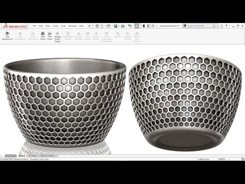Viewport: 245px width, 184px height.
Task: Switch to the Motion Study 1 tab
Action: click(x=48, y=156)
